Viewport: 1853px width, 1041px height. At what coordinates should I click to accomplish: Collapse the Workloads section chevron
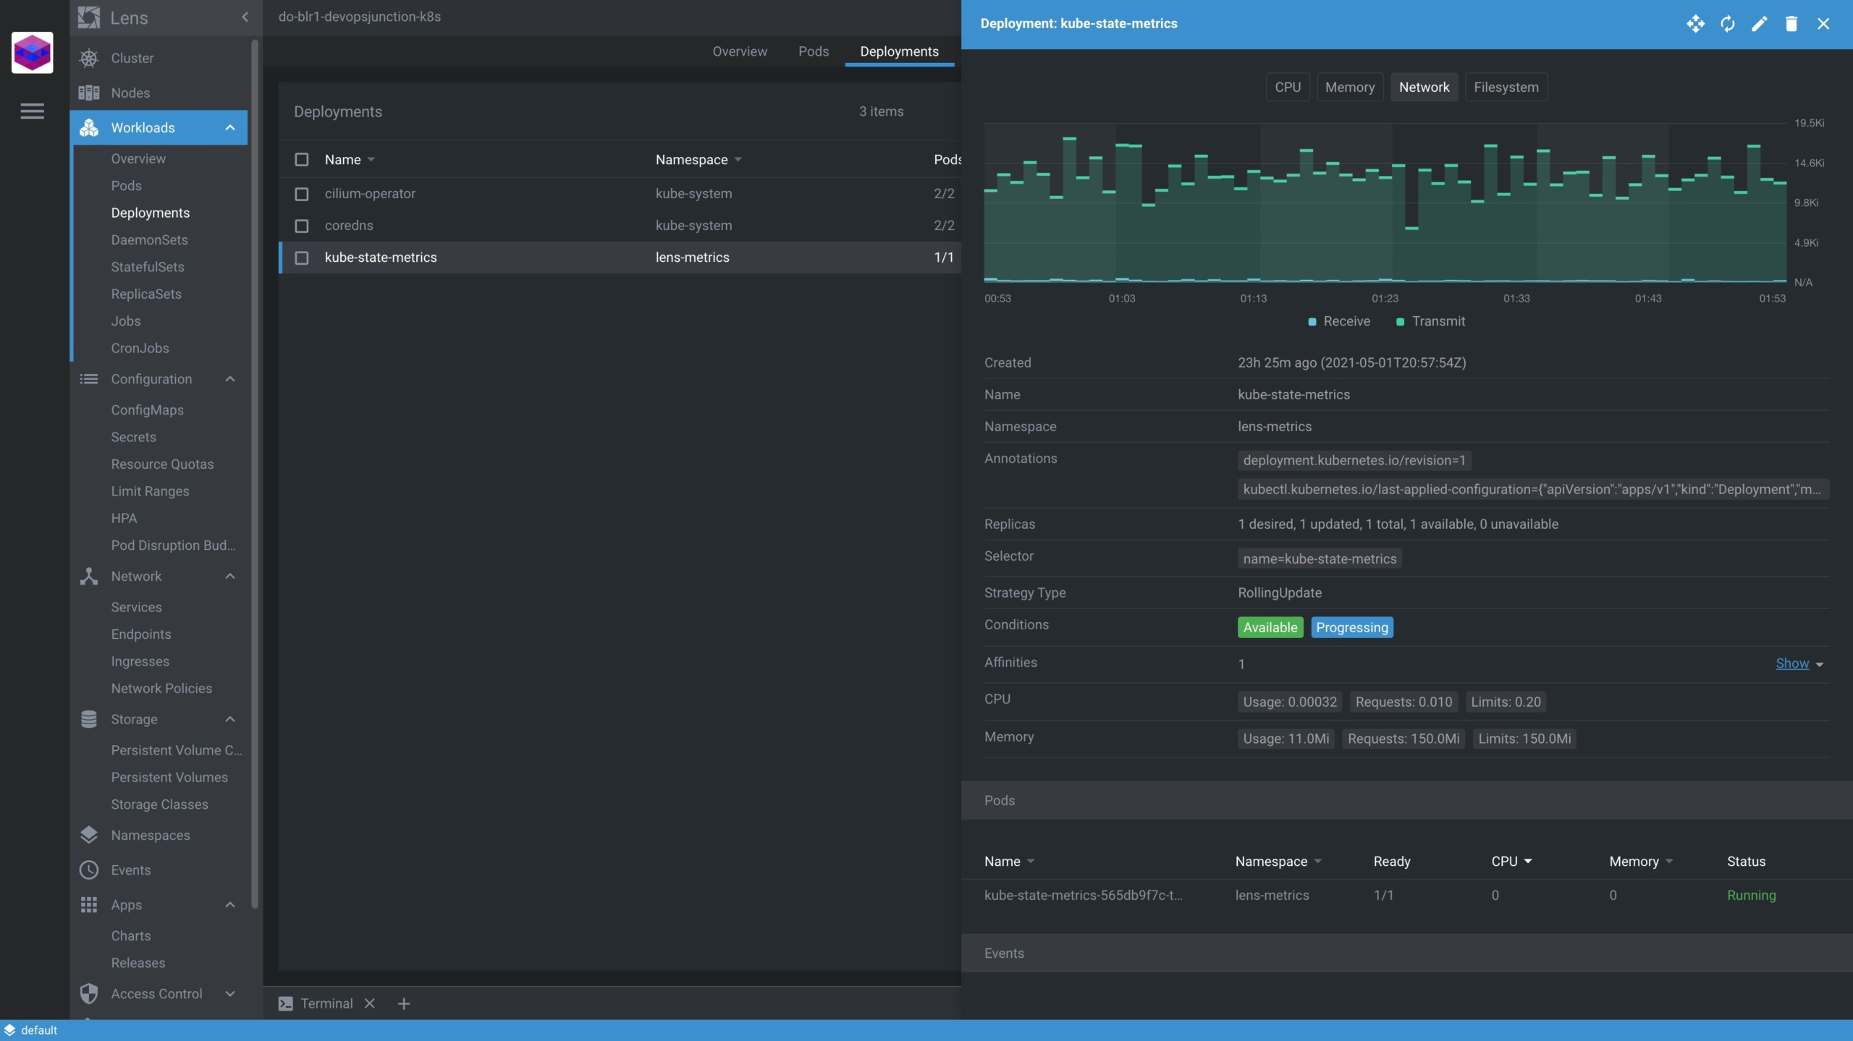click(x=230, y=127)
